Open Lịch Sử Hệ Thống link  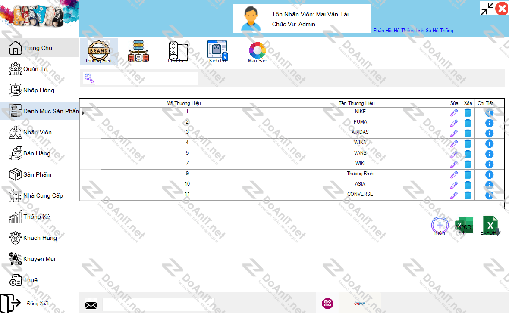435,31
